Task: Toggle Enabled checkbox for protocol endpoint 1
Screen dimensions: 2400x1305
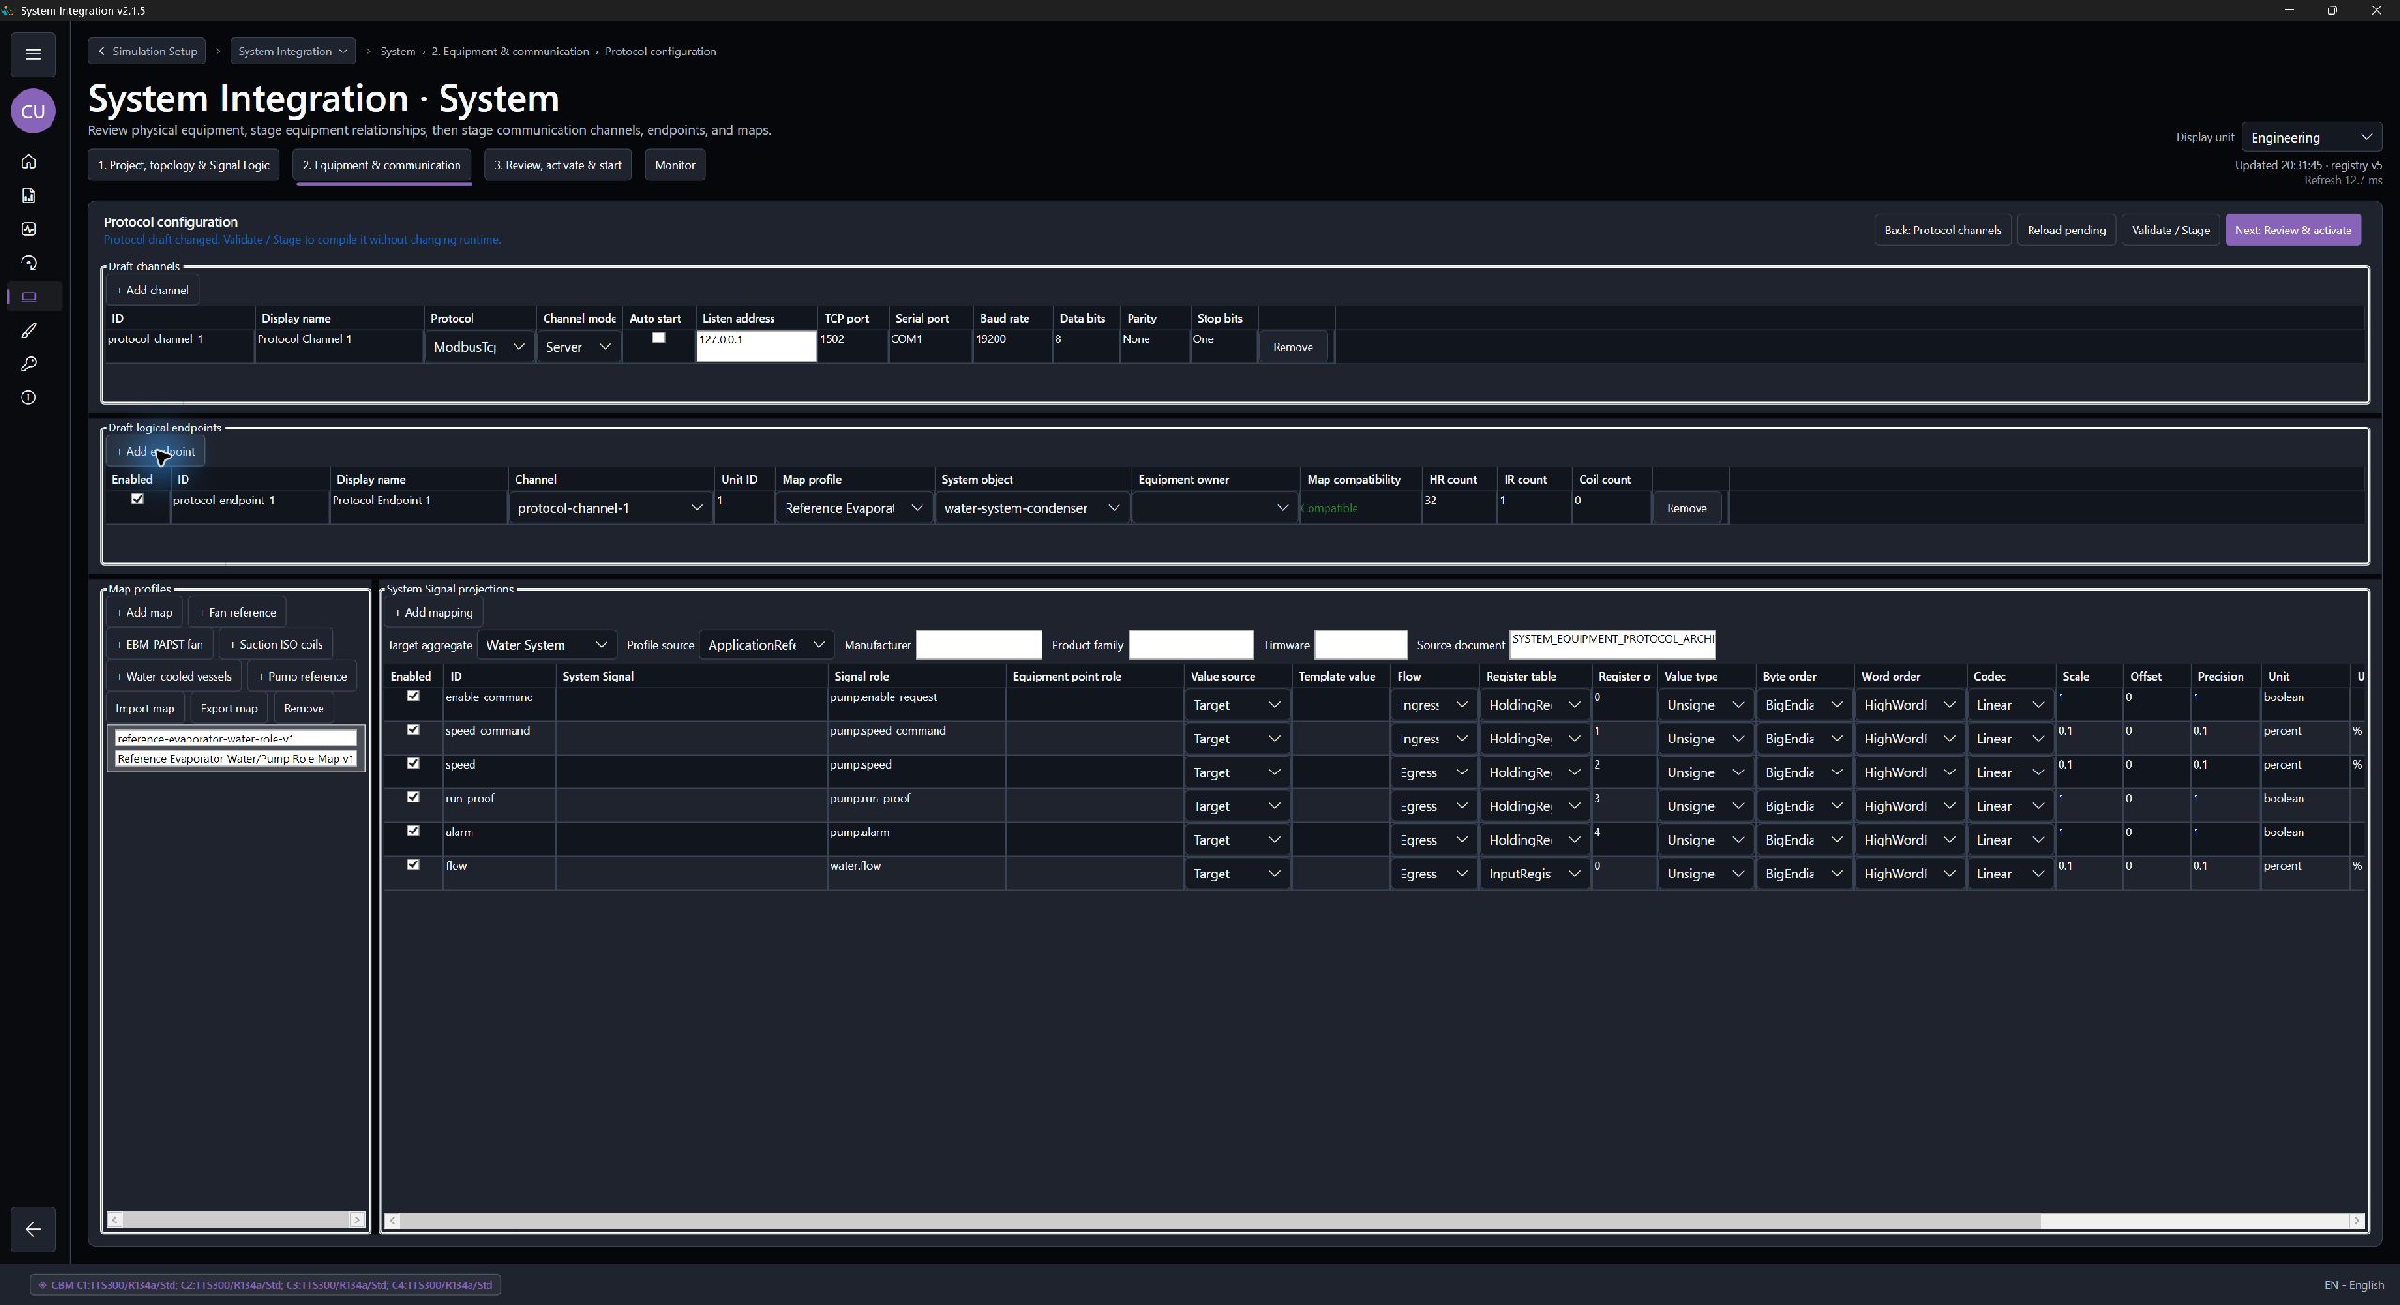Action: click(138, 500)
